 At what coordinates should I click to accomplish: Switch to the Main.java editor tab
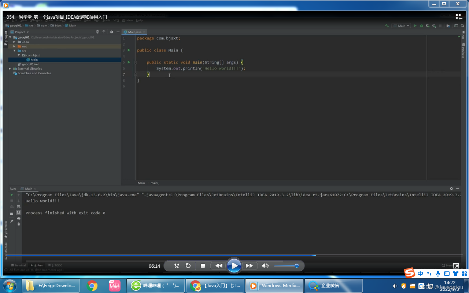(x=135, y=32)
